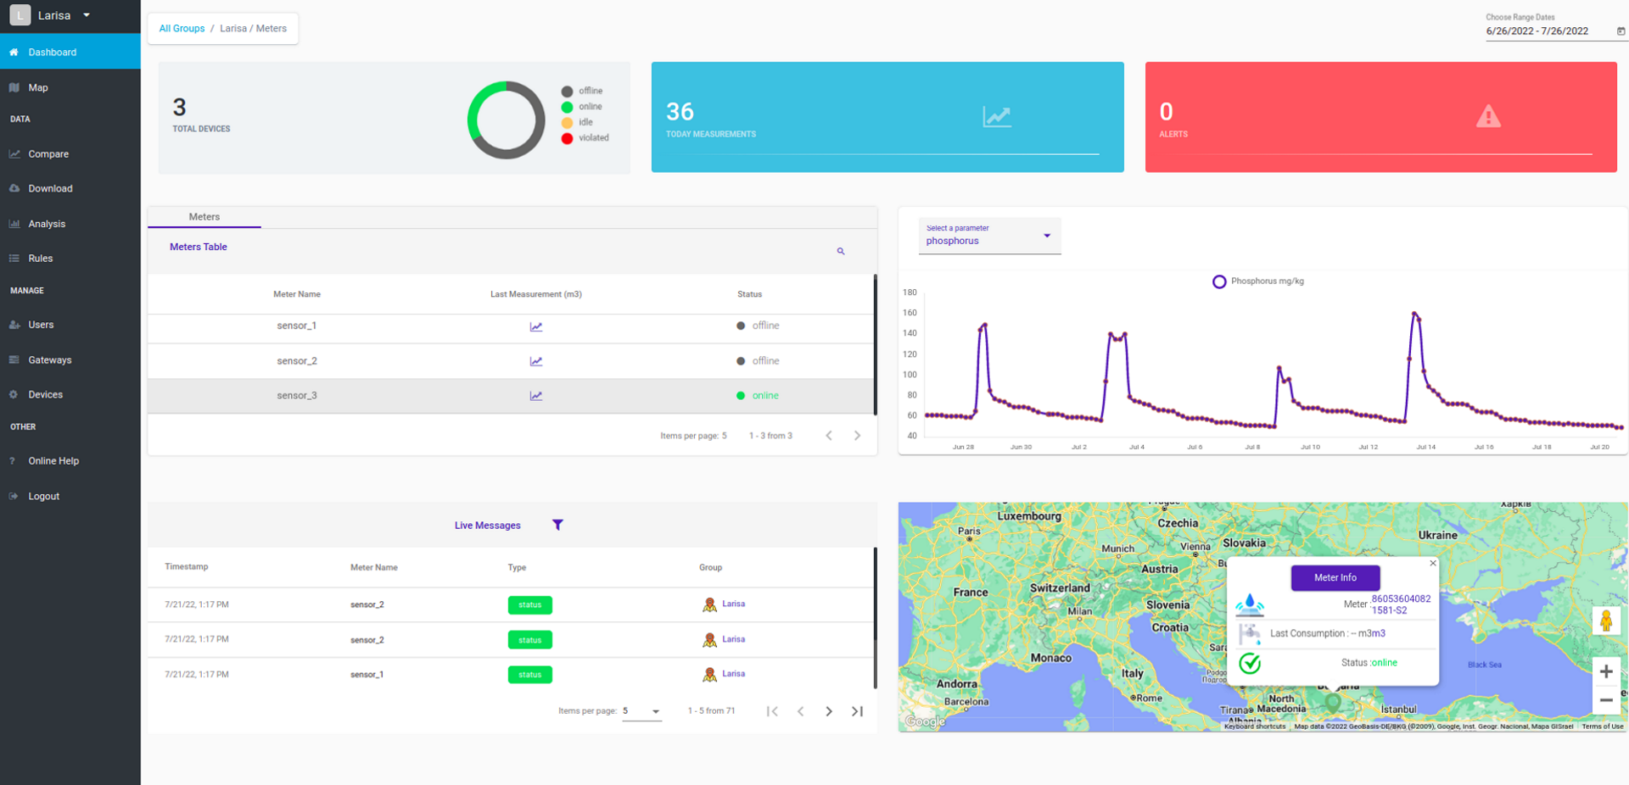Go to the Compare page

pyautogui.click(x=70, y=154)
